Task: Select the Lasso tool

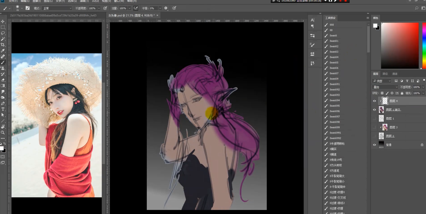Action: [3, 33]
